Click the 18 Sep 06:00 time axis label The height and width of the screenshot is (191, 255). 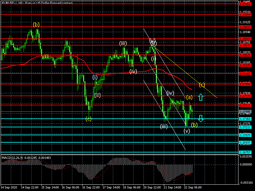click(132, 187)
